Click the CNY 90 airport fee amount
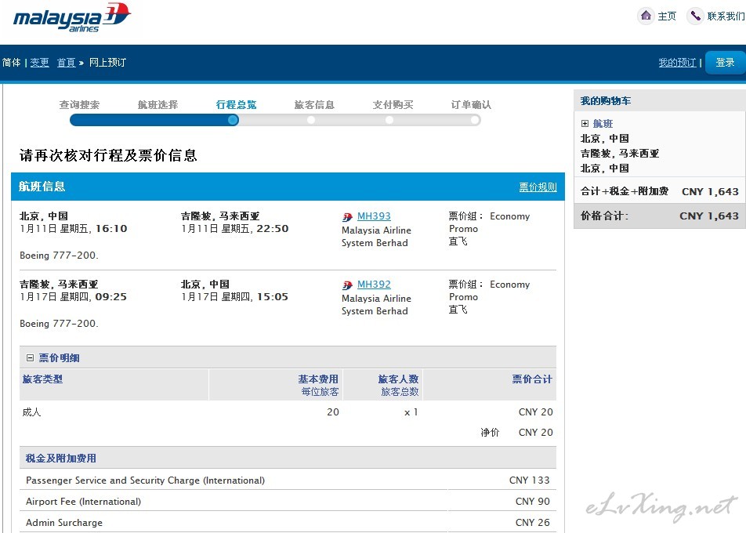The image size is (746, 533). click(x=532, y=501)
